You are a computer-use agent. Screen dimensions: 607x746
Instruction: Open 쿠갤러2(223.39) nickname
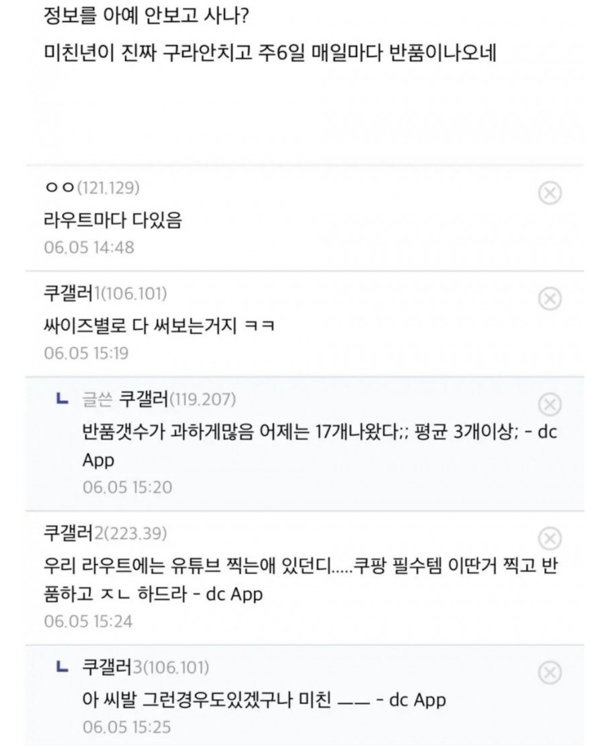[105, 533]
